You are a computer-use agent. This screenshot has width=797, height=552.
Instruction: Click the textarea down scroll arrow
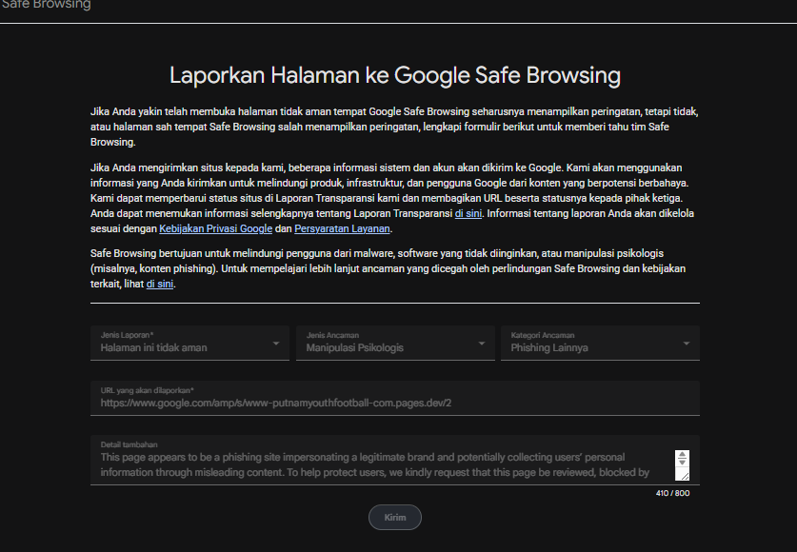pos(682,463)
